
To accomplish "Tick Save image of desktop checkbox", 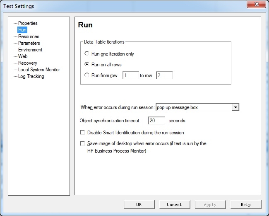I will pyautogui.click(x=82, y=143).
